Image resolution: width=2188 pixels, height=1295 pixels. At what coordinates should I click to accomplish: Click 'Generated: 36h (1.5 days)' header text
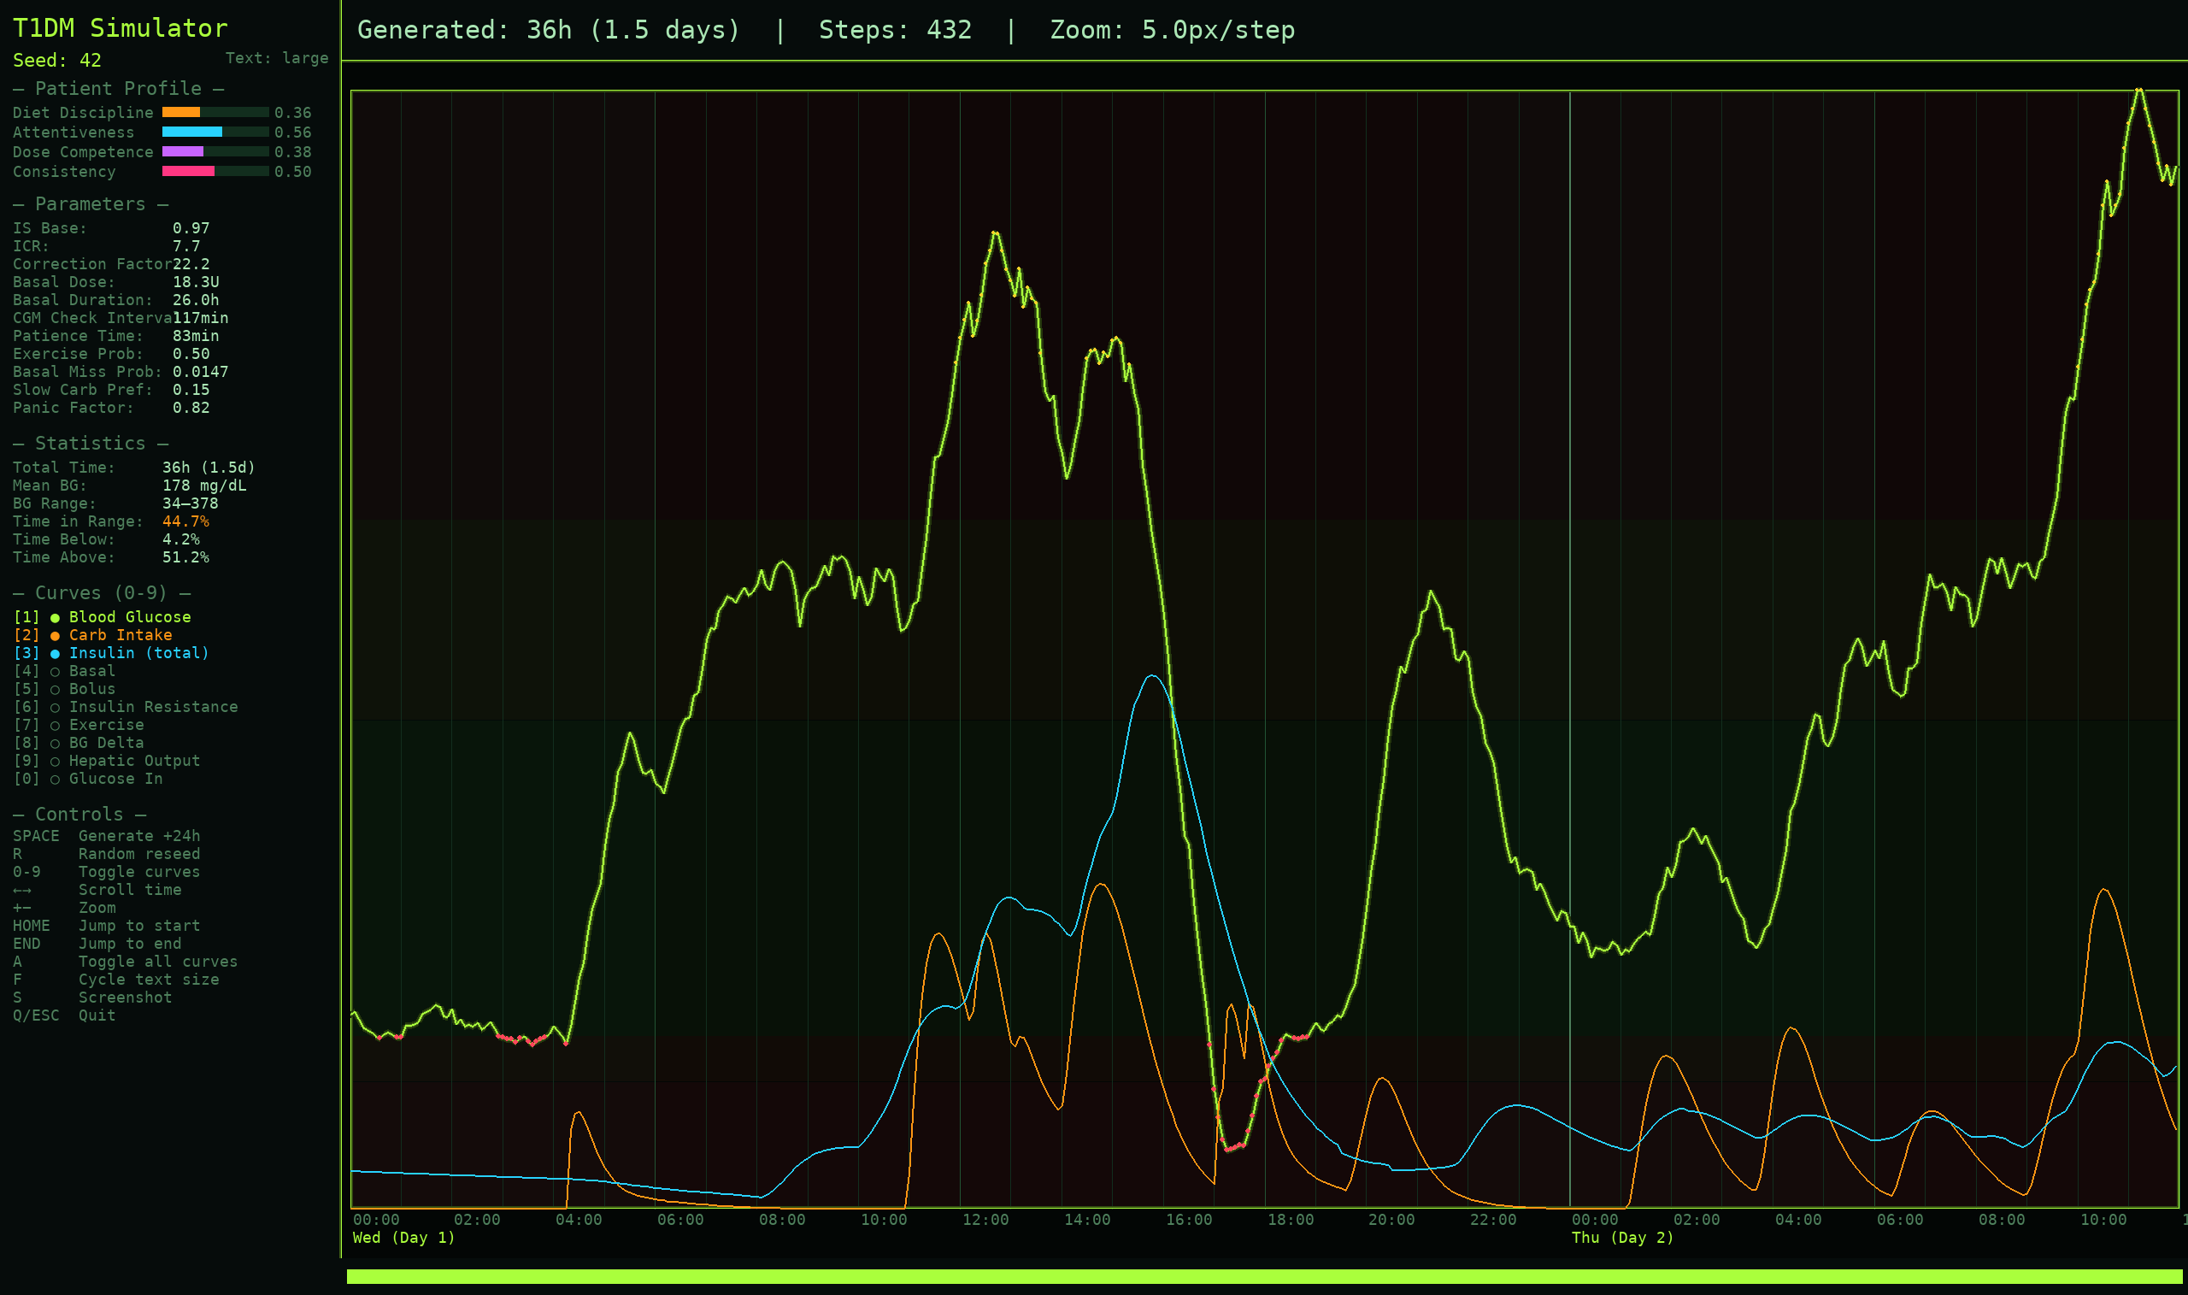click(x=549, y=31)
